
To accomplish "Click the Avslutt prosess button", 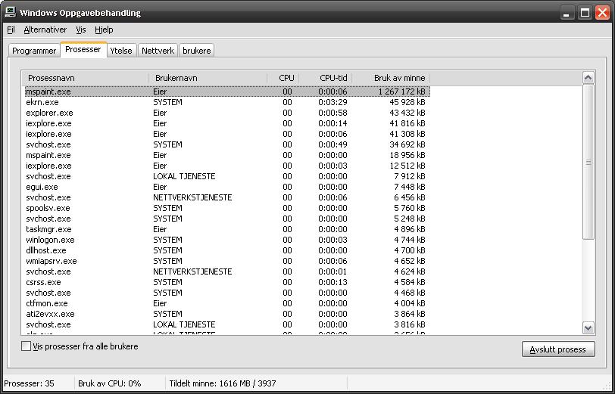I will 558,349.
